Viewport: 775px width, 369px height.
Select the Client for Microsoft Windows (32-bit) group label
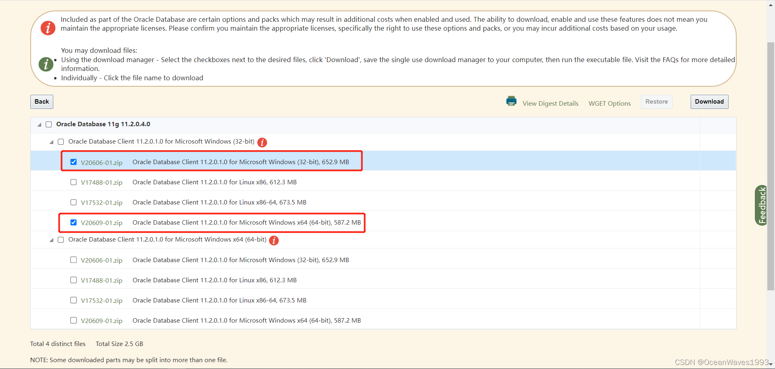tap(161, 142)
